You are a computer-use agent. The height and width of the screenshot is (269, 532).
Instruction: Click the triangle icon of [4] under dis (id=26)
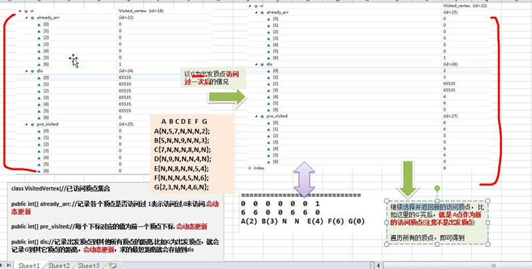click(269, 97)
